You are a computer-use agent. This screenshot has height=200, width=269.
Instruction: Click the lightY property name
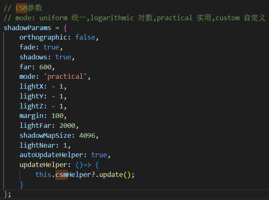point(31,96)
